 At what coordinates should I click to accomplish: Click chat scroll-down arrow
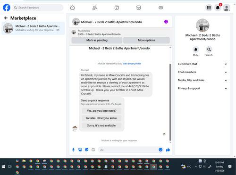(170, 142)
